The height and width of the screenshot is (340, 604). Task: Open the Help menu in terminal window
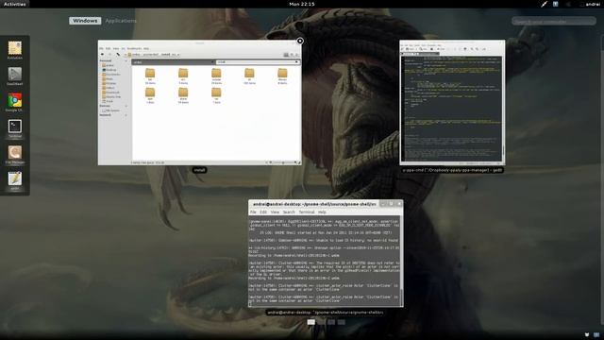[322, 212]
